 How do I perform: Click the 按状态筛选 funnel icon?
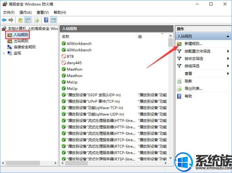click(179, 59)
